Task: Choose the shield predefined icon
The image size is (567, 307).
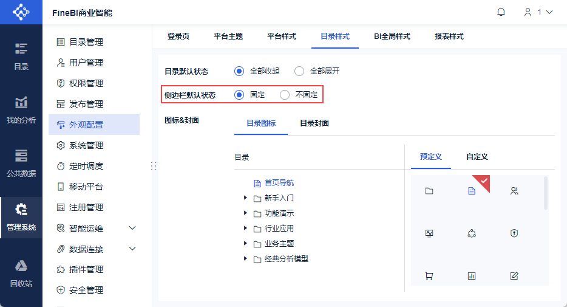Action: click(x=514, y=233)
